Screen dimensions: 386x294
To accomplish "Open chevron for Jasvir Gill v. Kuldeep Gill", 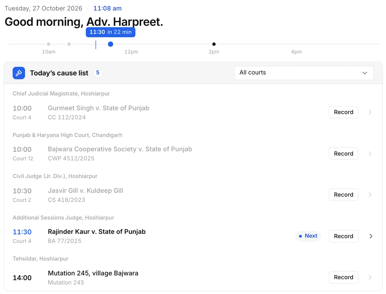I will click(x=370, y=195).
